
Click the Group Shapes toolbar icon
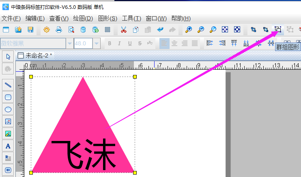(278, 29)
